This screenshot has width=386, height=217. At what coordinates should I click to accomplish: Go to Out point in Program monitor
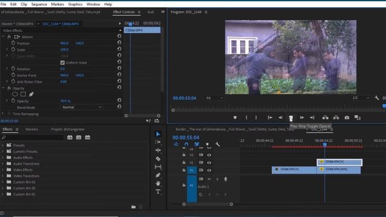[312, 118]
